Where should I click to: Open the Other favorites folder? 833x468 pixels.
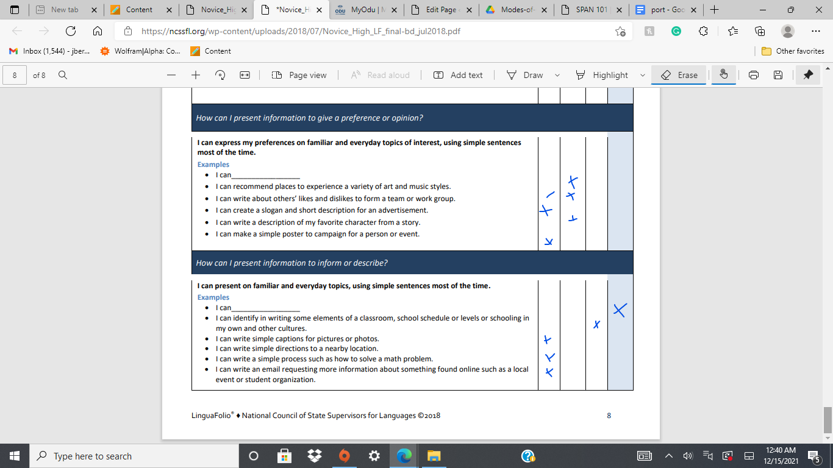[x=793, y=51]
